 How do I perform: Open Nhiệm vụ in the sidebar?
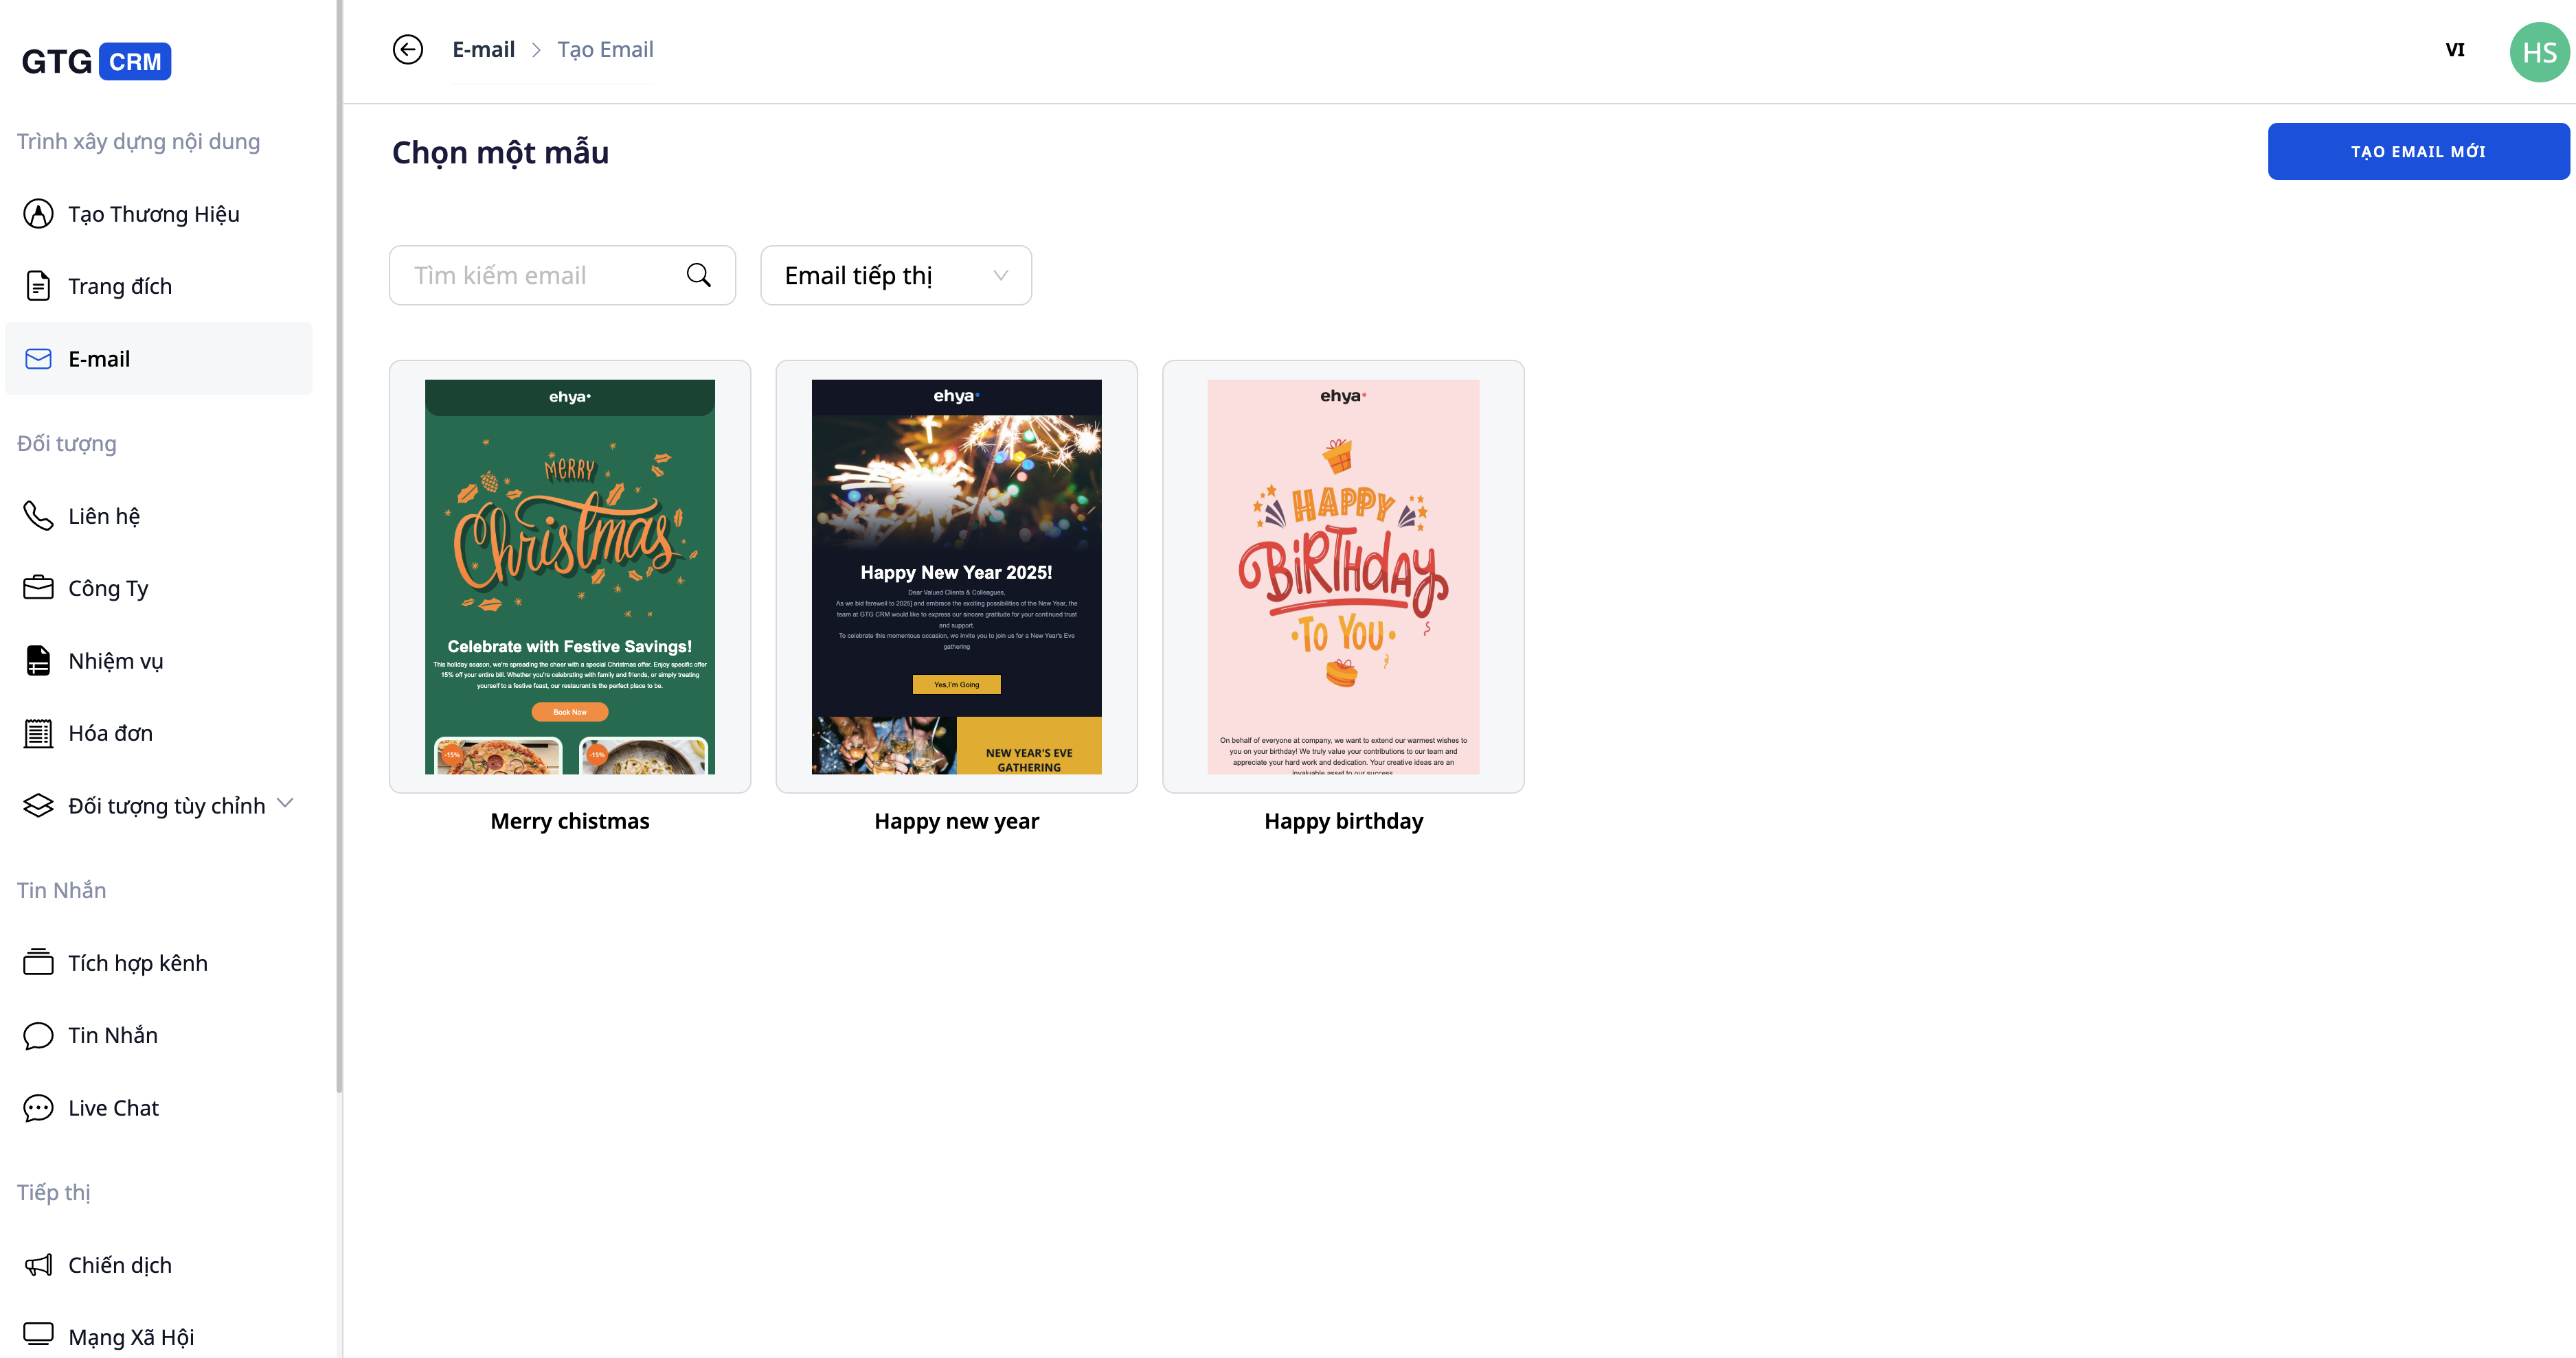[115, 660]
